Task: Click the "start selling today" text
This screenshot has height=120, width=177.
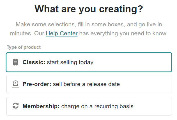Action: [70, 62]
